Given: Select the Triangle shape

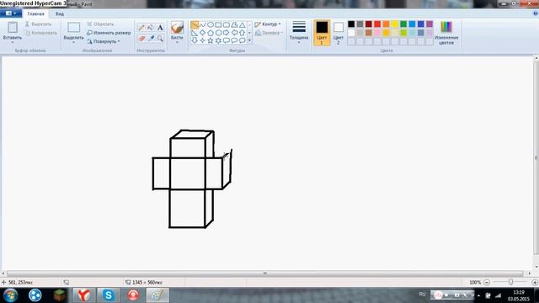Looking at the screenshot, I should pyautogui.click(x=242, y=24).
